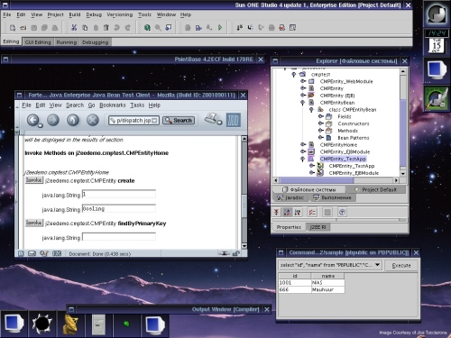This screenshot has width=451, height=338.
Task: Switch to the GUI Editing workspace tab
Action: [x=38, y=42]
